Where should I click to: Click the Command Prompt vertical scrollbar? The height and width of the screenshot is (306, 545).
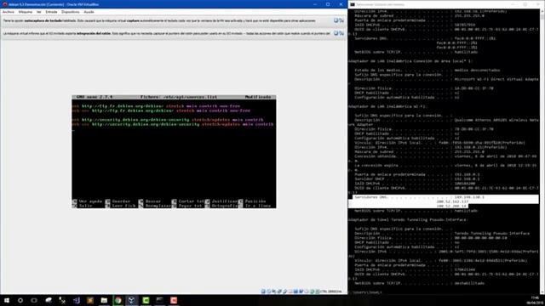(x=542, y=151)
